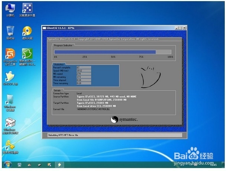The image size is (227, 171).
Task: Maximize the Ghost32 window
Action: 180,28
